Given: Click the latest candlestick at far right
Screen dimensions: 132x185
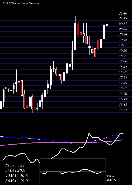Looking at the screenshot, I should click(107, 25).
